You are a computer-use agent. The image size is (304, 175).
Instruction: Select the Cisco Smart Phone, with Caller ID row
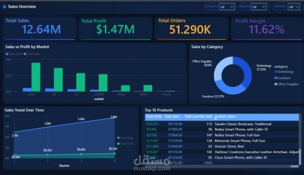tap(222, 157)
